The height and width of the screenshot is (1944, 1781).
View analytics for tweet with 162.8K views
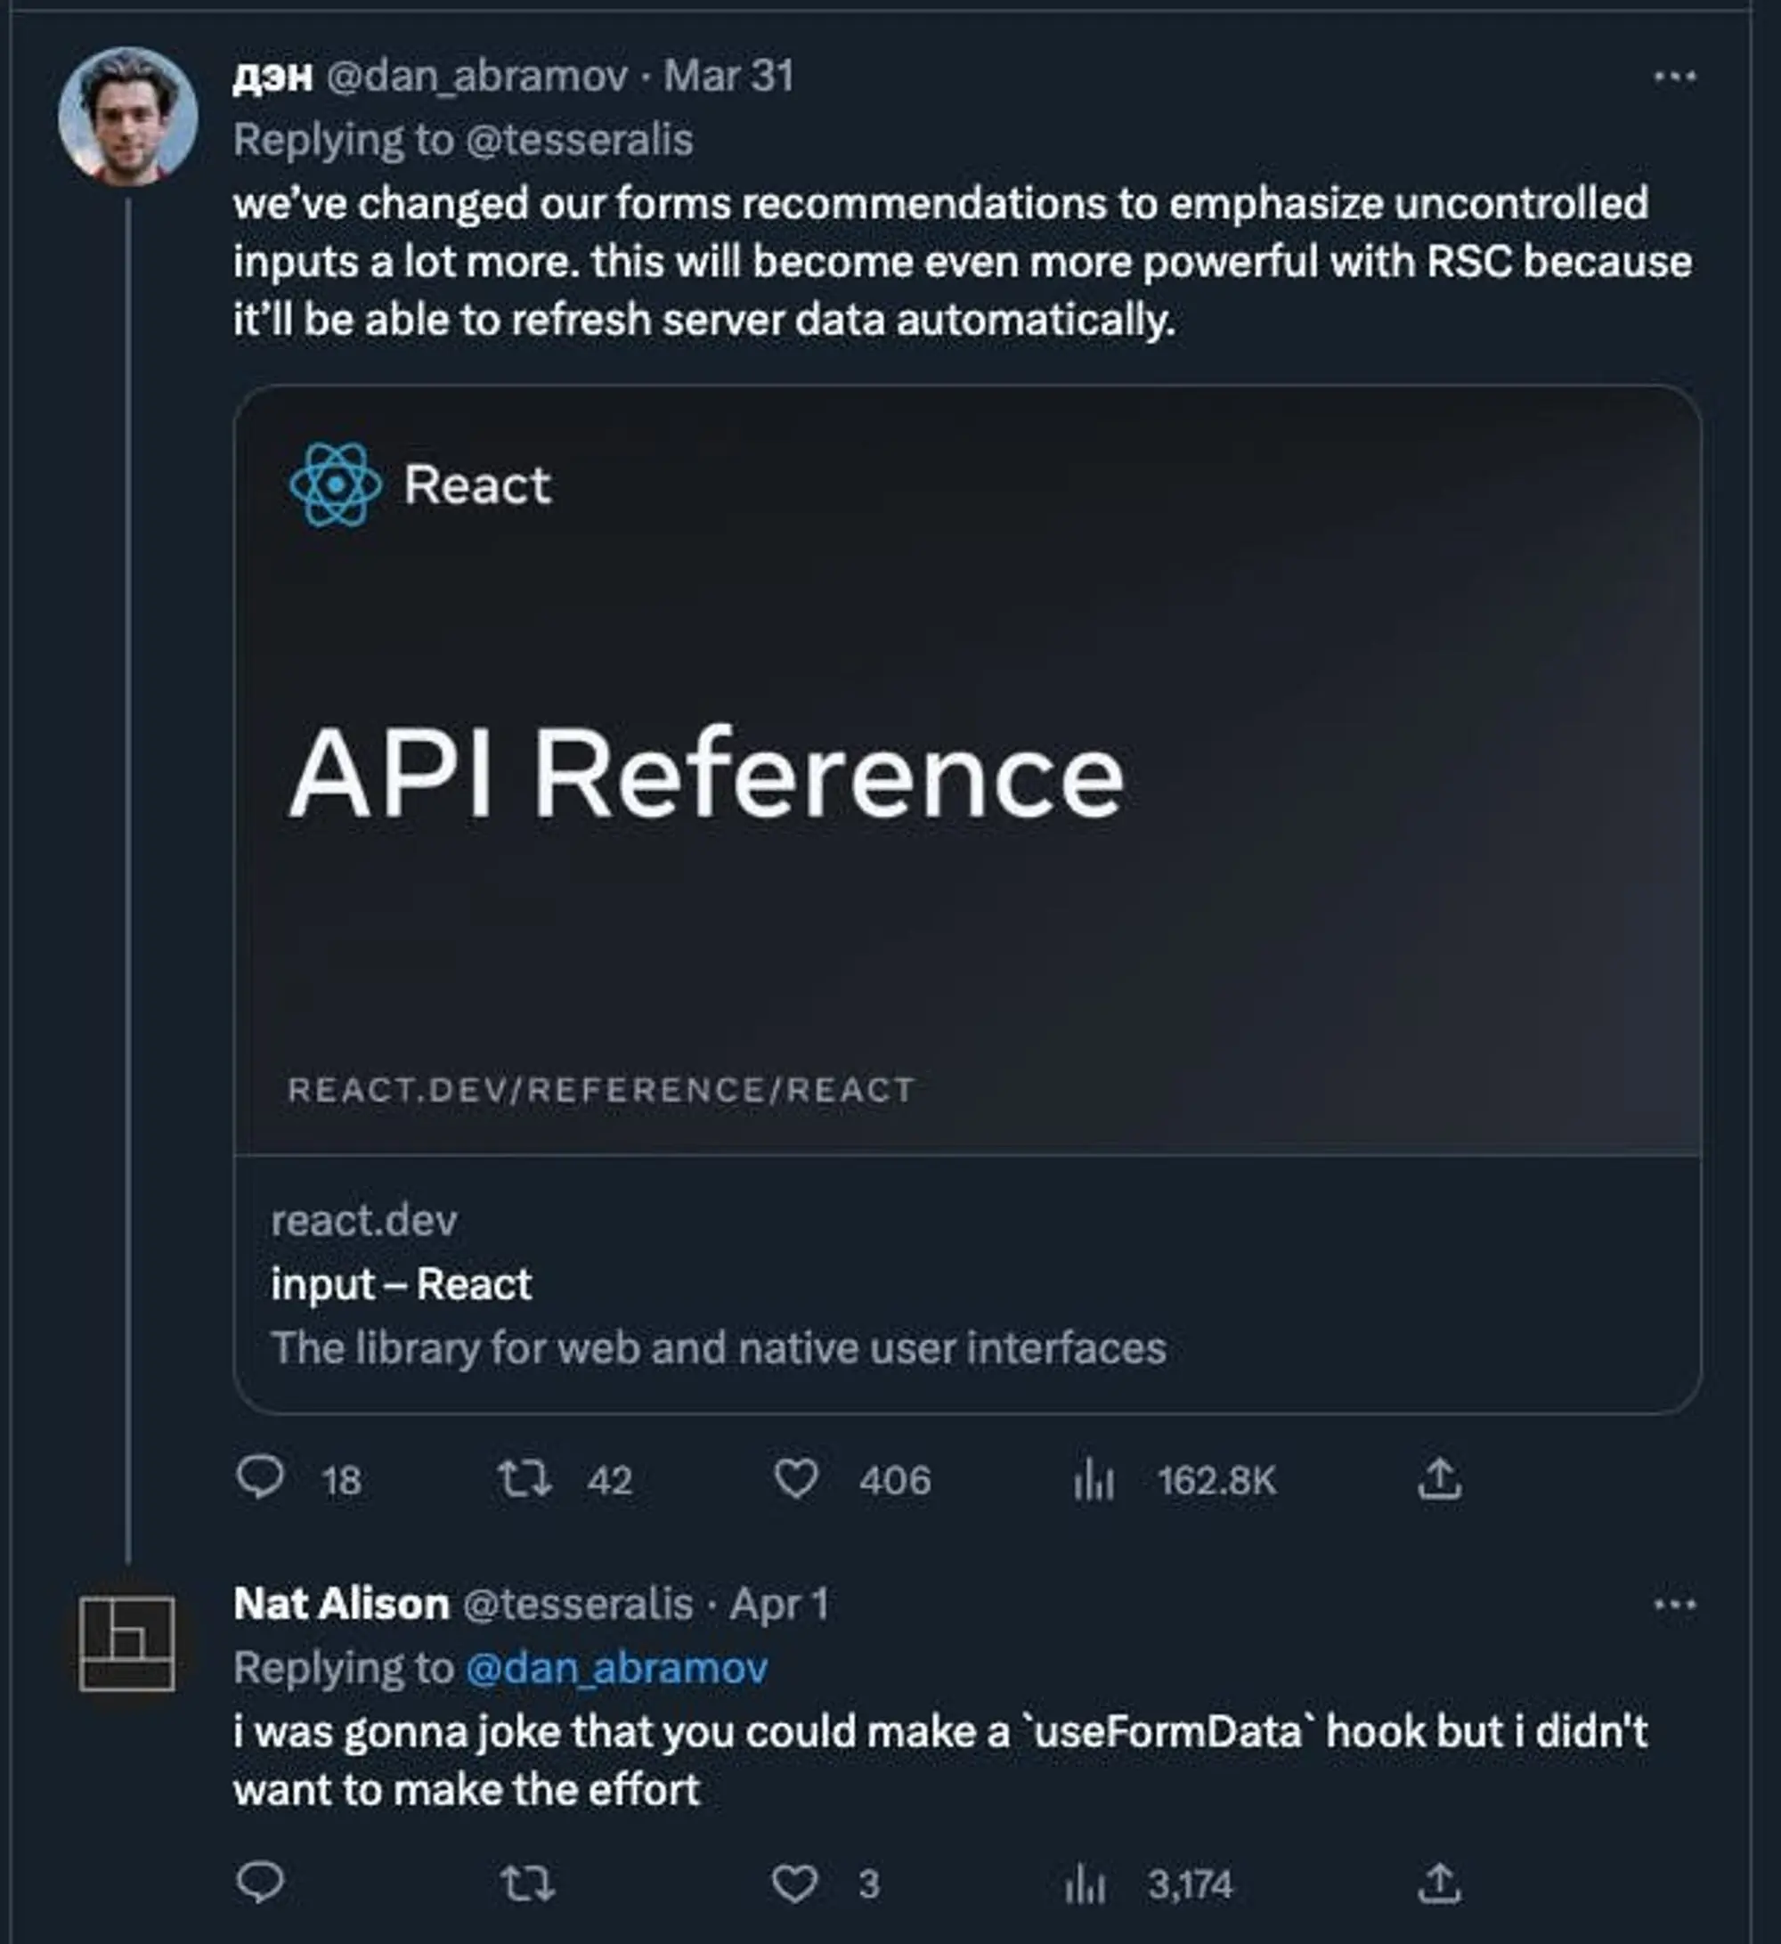pos(1094,1480)
